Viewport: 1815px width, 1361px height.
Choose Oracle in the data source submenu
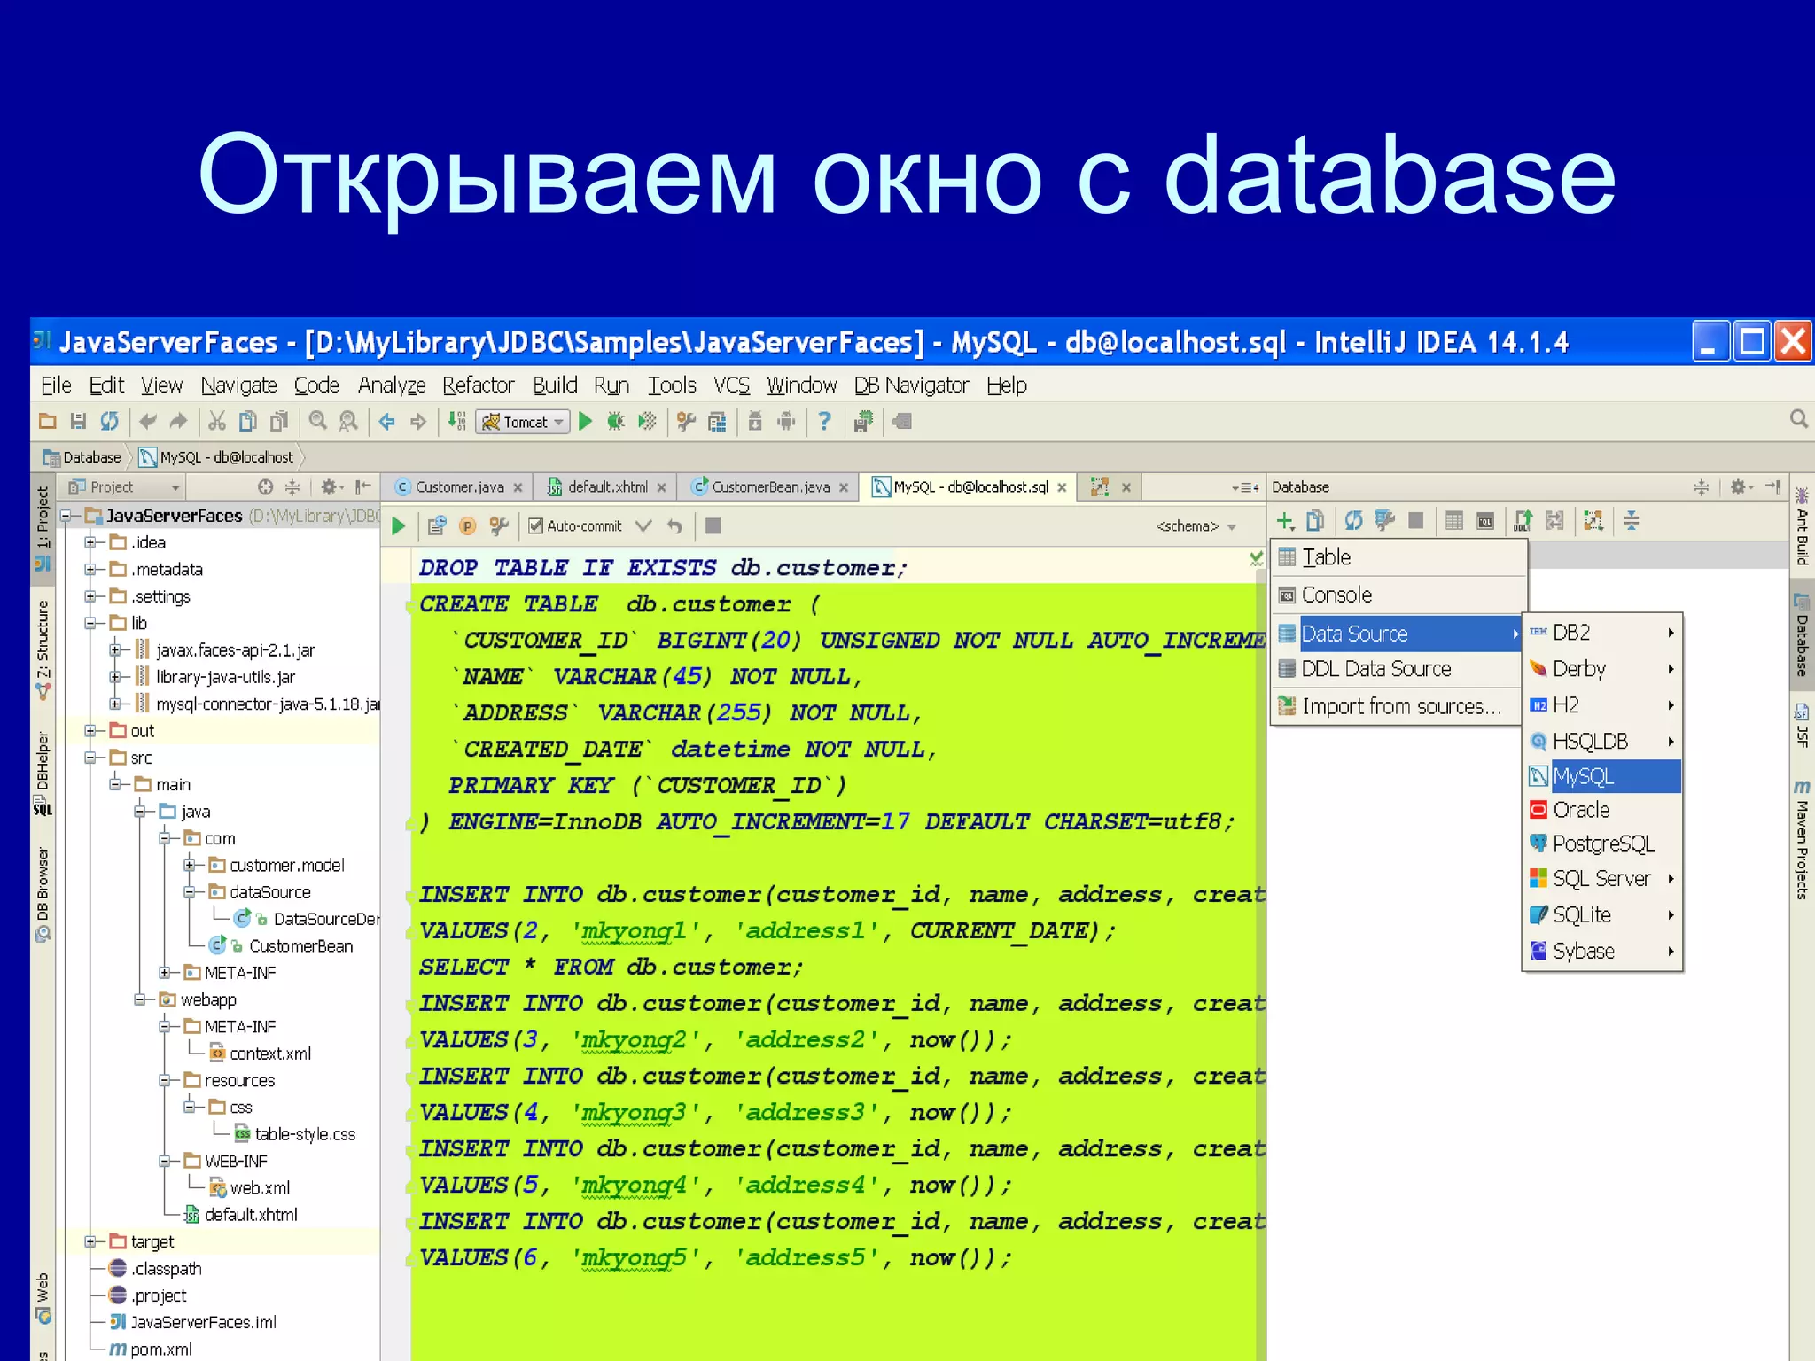[x=1602, y=810]
